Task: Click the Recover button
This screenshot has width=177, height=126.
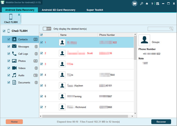Action: click(161, 122)
